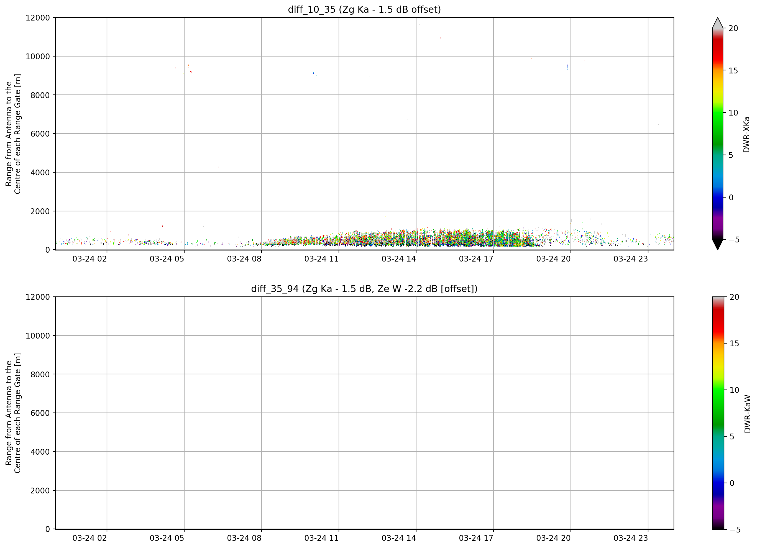Click the gray upper extension arrow of DWR-XKa colorbar
This screenshot has width=757, height=548.
click(x=717, y=23)
